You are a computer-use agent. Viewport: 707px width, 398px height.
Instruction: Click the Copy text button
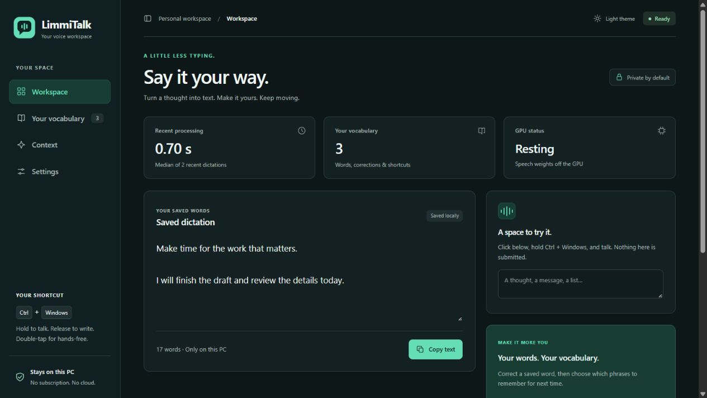tap(435, 349)
